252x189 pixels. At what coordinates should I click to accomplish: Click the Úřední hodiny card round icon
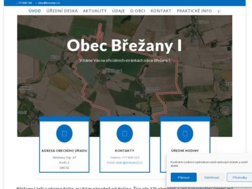coord(185,134)
